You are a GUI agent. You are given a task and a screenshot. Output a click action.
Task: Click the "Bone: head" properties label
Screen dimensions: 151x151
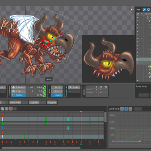click(x=141, y=86)
